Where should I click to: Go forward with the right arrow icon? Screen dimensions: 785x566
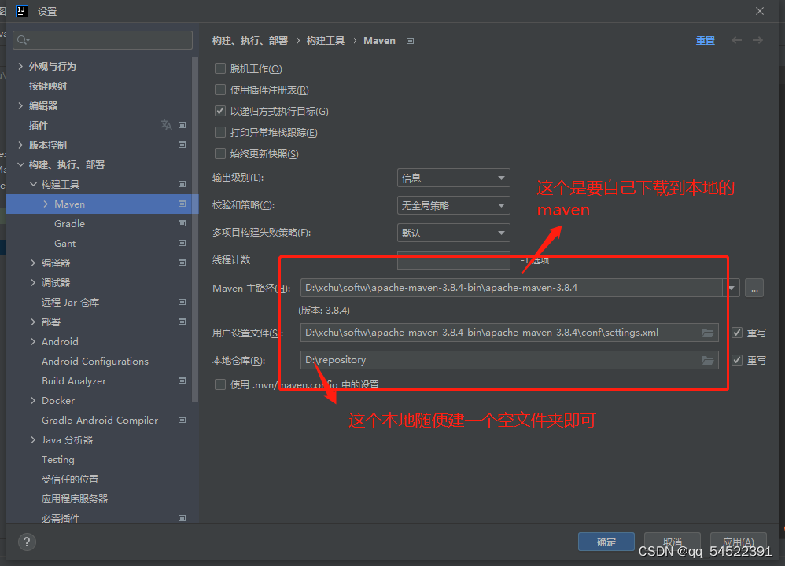point(757,40)
